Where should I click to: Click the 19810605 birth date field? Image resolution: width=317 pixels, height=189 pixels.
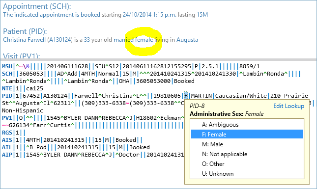(167, 96)
